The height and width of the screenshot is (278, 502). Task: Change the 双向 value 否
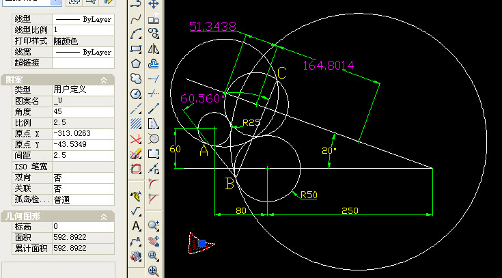pos(83,178)
